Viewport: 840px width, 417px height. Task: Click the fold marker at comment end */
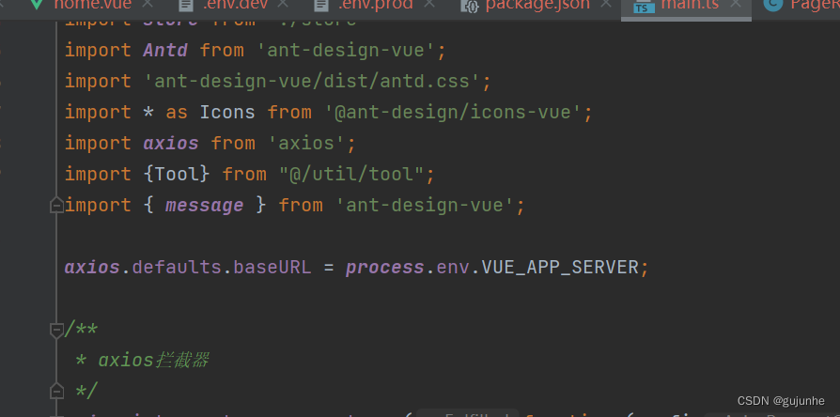coord(56,392)
